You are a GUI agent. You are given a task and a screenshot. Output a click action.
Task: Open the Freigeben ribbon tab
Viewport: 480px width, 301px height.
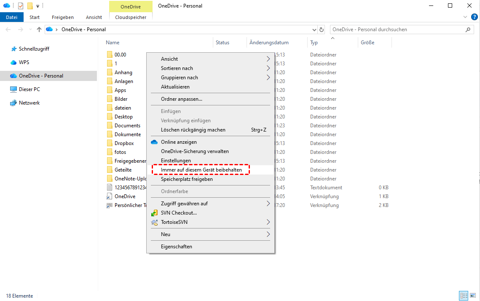62,17
